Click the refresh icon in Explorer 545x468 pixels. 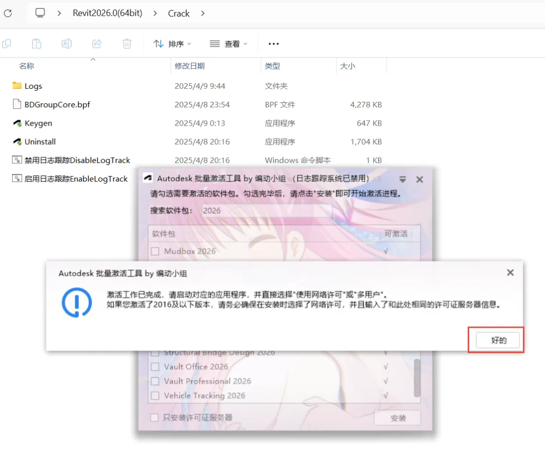tap(8, 14)
